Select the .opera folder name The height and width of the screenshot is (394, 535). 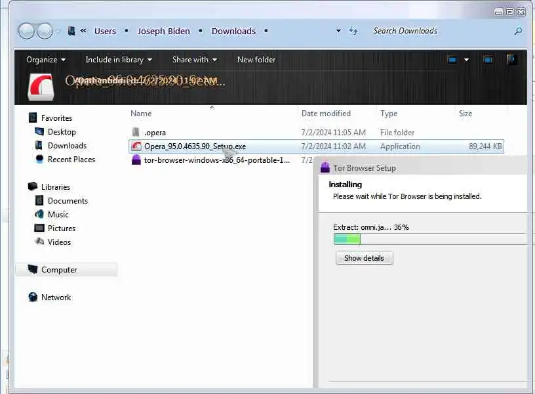coord(155,133)
